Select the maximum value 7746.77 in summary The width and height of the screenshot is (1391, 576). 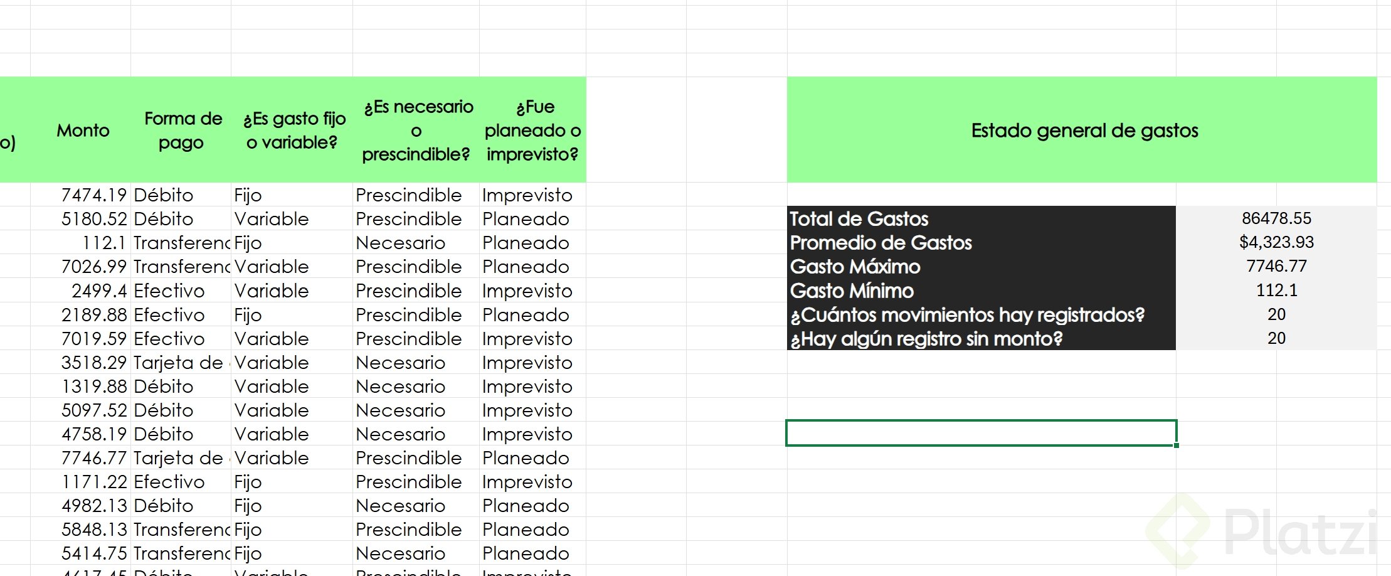click(x=1276, y=266)
